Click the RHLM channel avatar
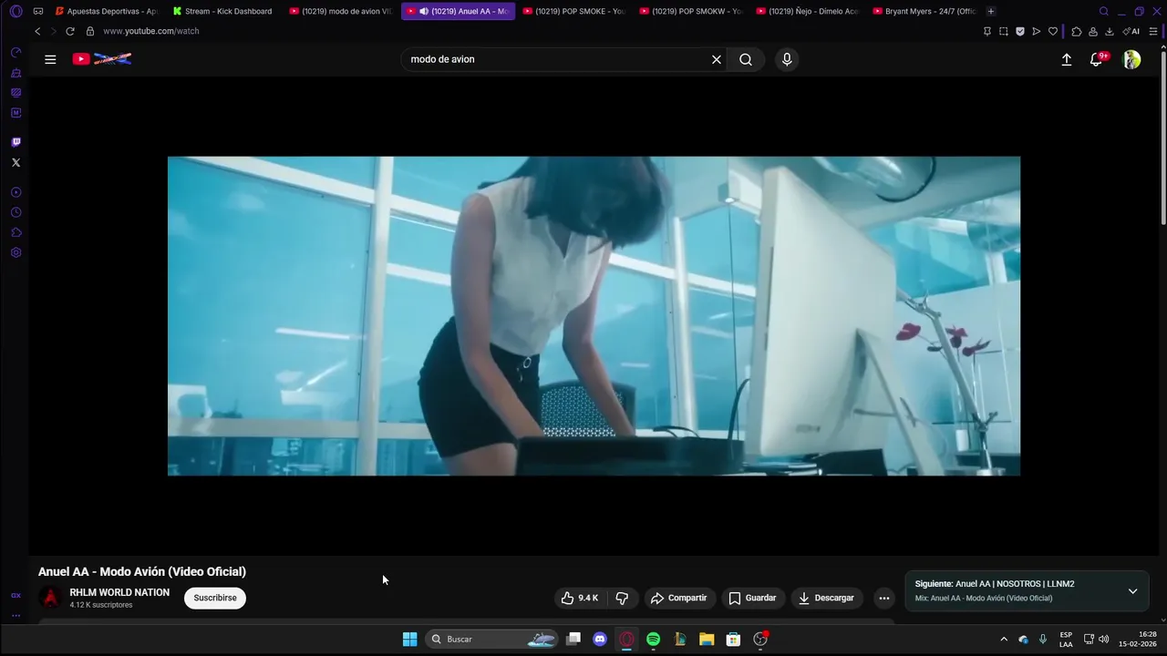This screenshot has height=656, width=1167. click(x=51, y=598)
